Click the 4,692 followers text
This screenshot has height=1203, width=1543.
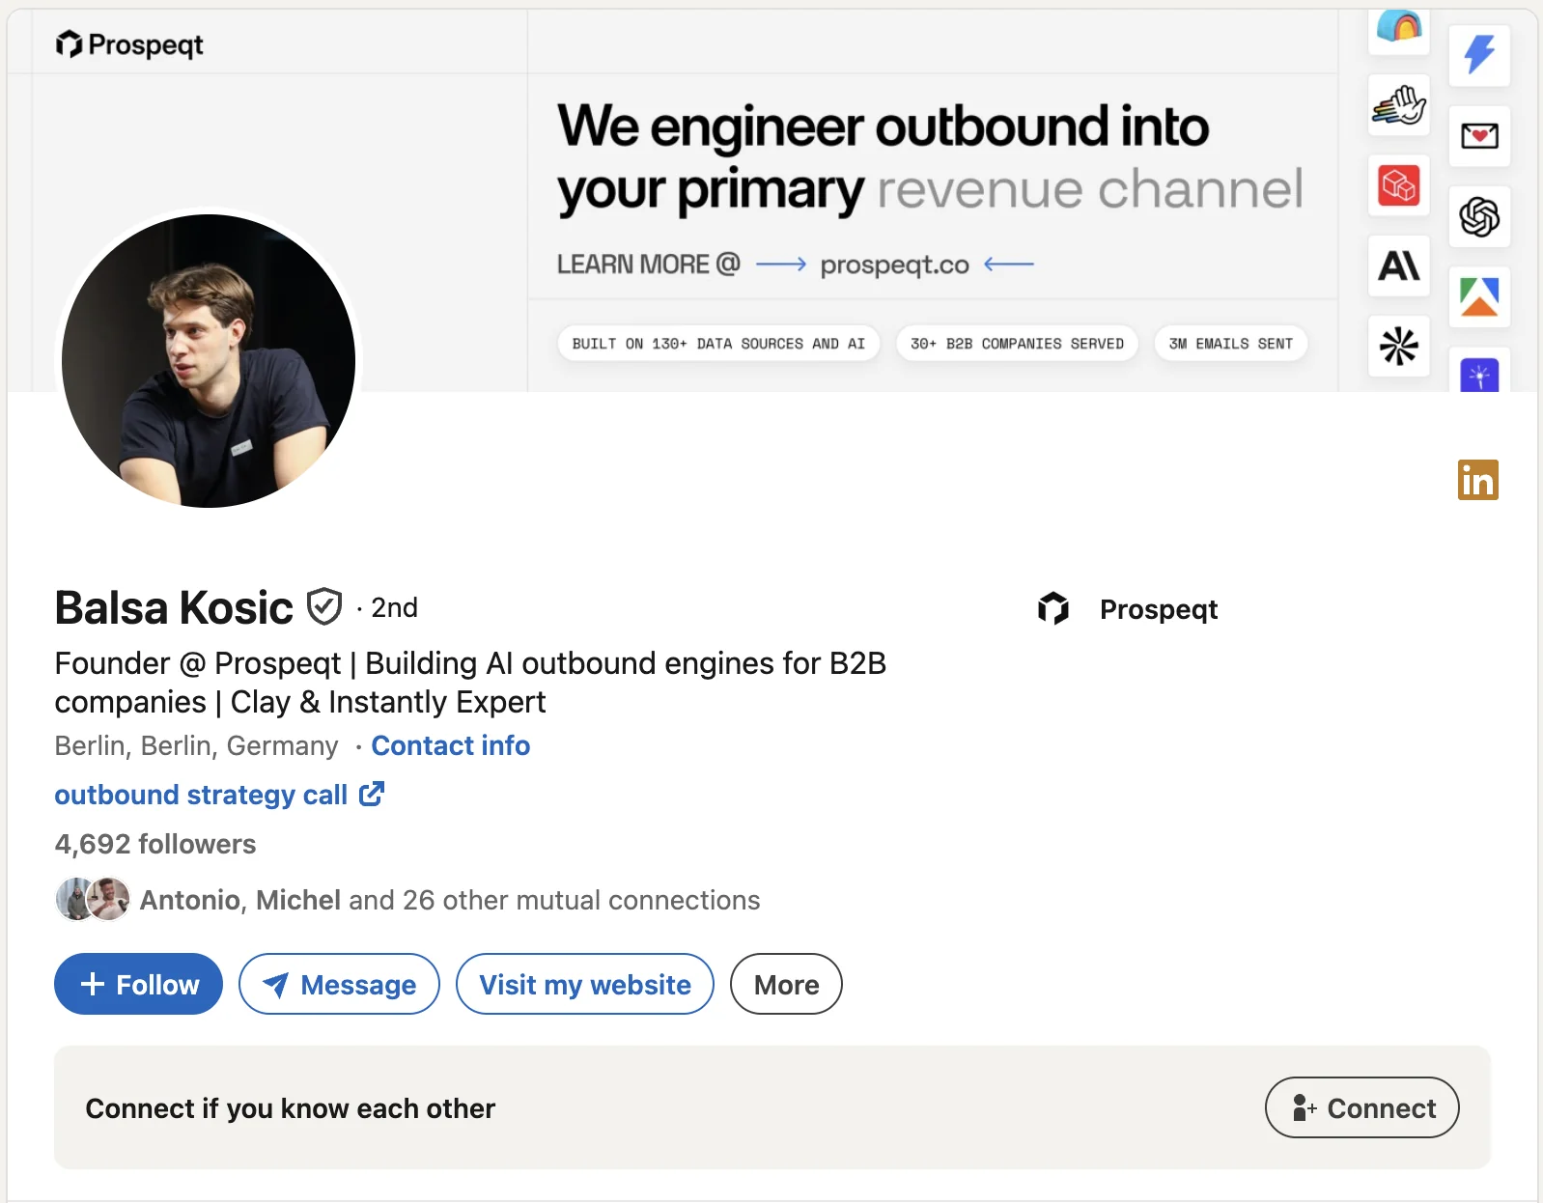[x=155, y=844]
